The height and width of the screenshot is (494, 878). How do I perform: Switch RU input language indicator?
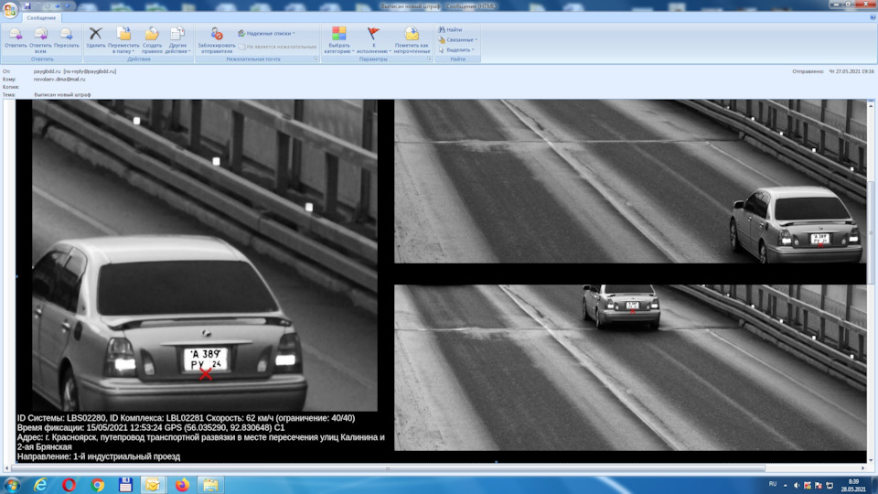(773, 484)
